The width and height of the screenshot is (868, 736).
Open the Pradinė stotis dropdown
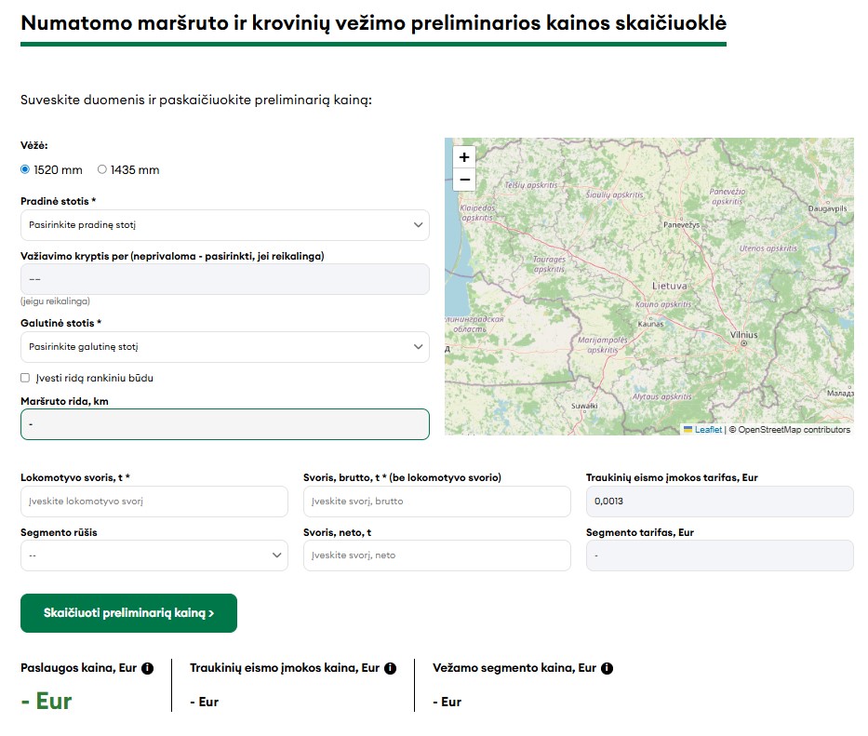pos(225,225)
